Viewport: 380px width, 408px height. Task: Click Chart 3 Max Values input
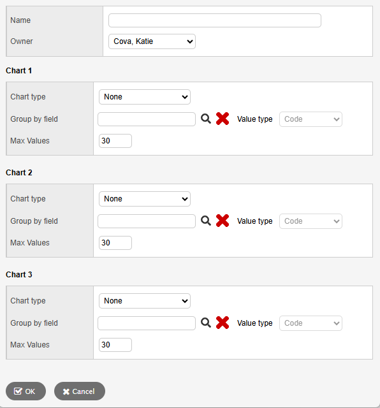115,345
